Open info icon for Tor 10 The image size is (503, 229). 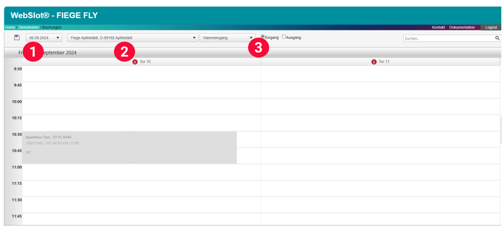click(x=135, y=62)
